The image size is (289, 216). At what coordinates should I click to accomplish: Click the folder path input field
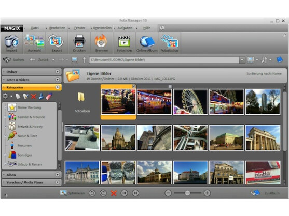coord(164,60)
